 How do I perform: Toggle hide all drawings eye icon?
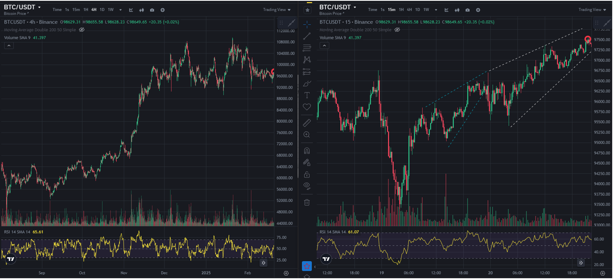point(307,186)
